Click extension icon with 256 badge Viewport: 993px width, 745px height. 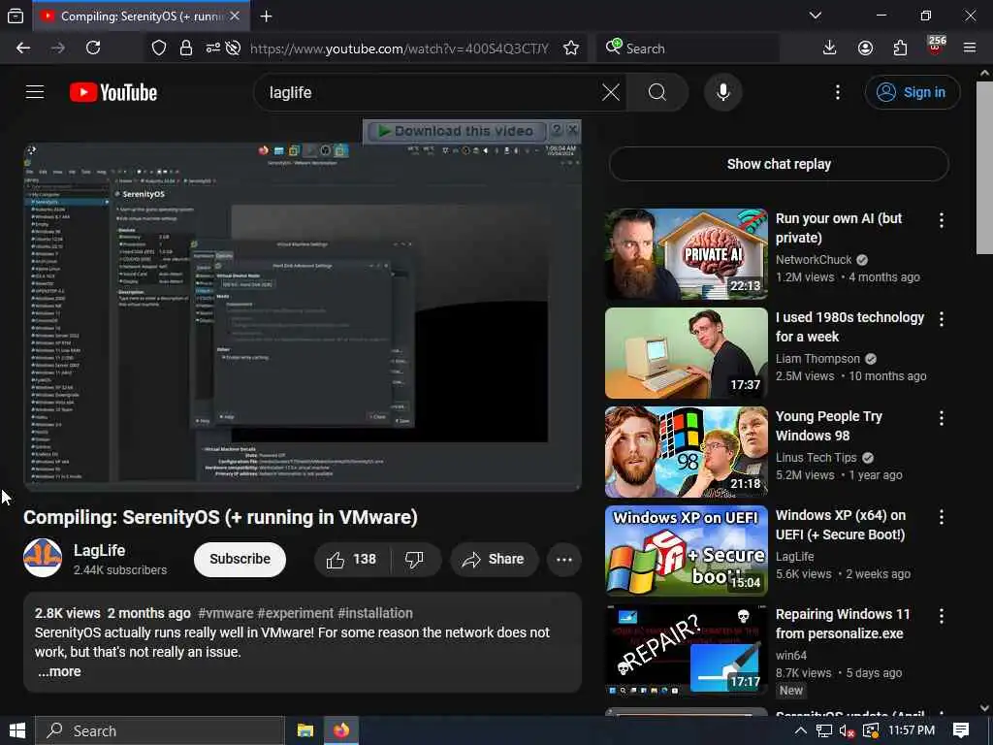click(x=936, y=47)
